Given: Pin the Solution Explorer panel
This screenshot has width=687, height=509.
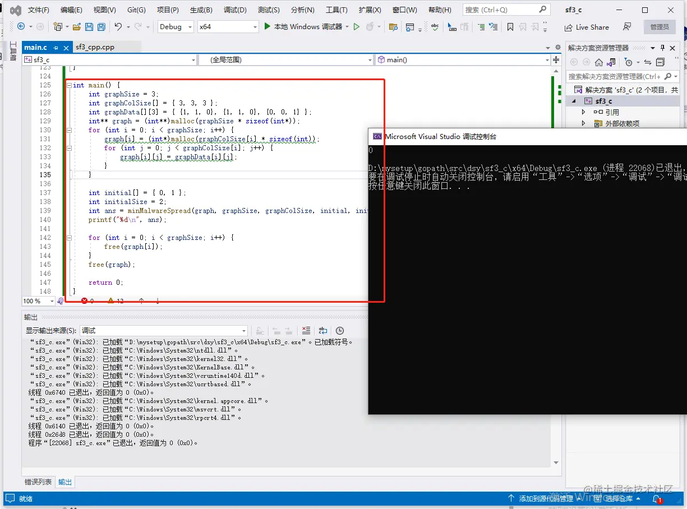Looking at the screenshot, I should point(662,48).
